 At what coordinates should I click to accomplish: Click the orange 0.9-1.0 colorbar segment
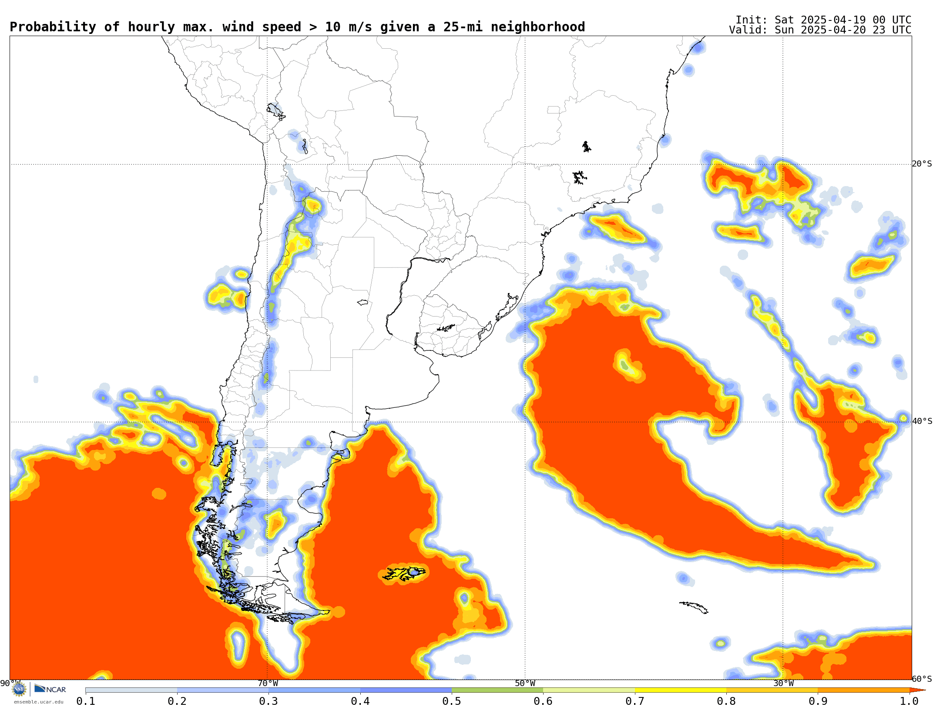[x=864, y=690]
